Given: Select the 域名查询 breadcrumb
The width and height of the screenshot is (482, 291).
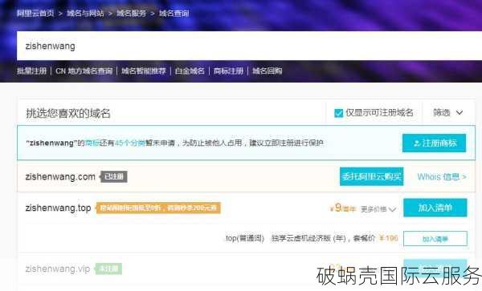Looking at the screenshot, I should (x=174, y=13).
